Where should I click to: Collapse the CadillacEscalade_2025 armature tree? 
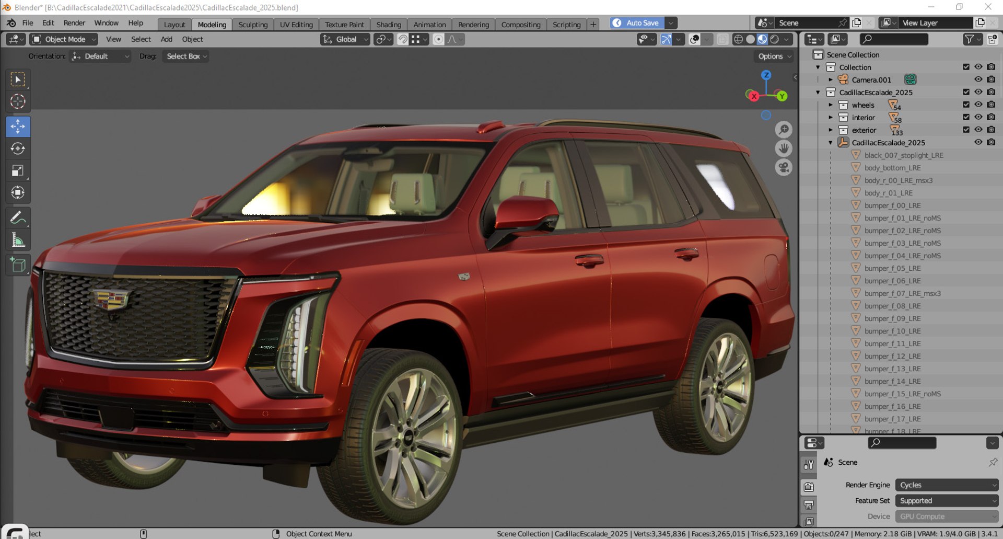pos(831,143)
